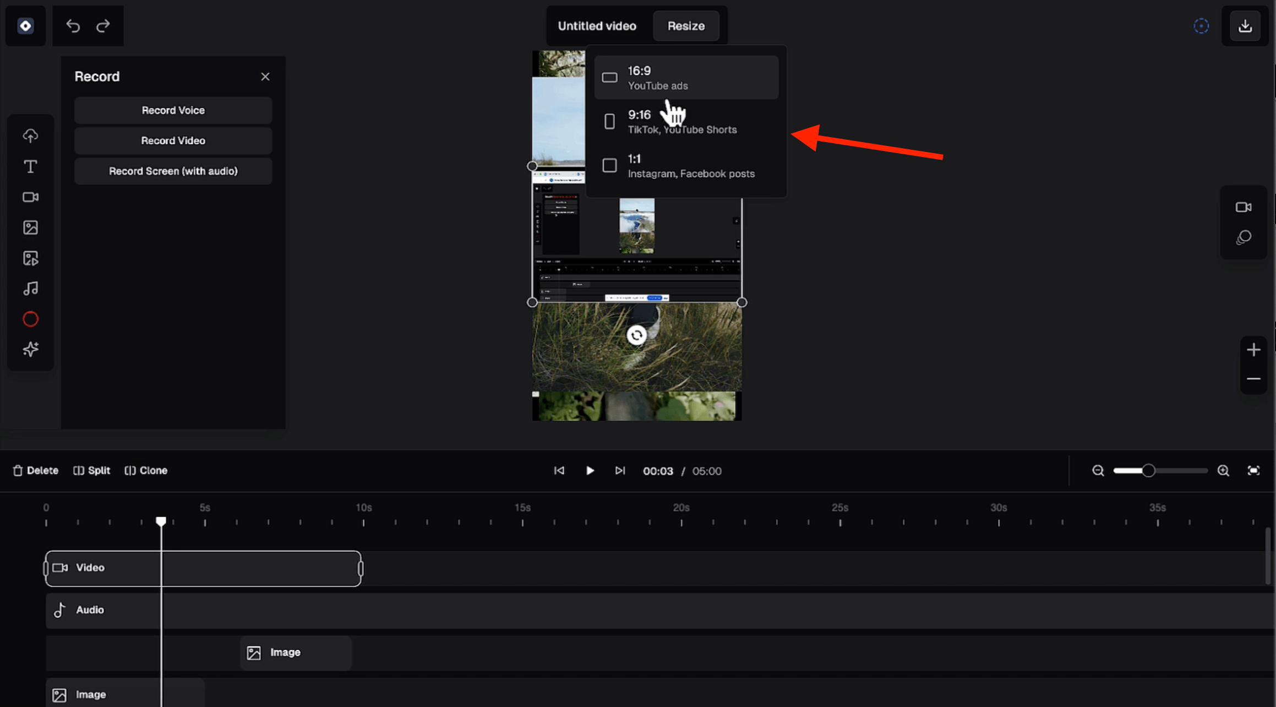
Task: Click the undo arrow
Action: coord(73,26)
